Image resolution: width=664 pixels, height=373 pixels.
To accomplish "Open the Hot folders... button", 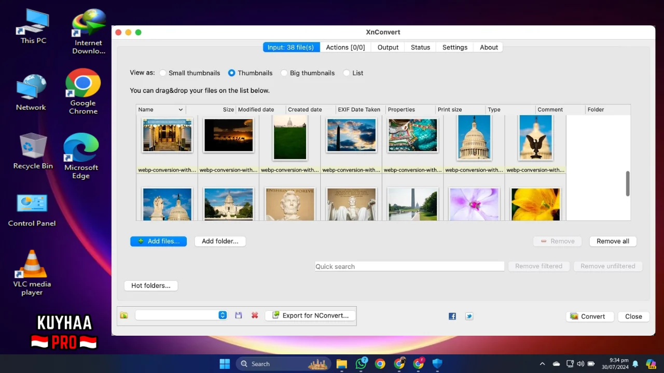I will 151,285.
